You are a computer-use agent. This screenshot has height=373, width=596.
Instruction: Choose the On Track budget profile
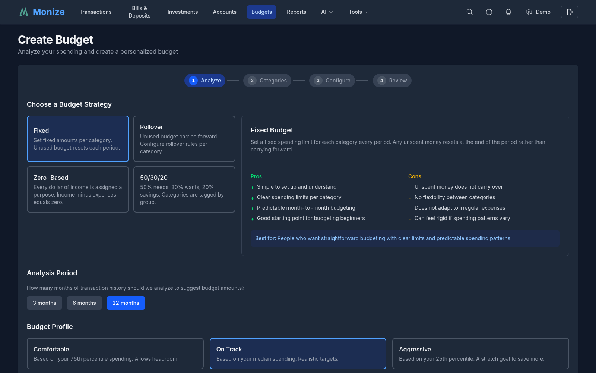tap(298, 354)
